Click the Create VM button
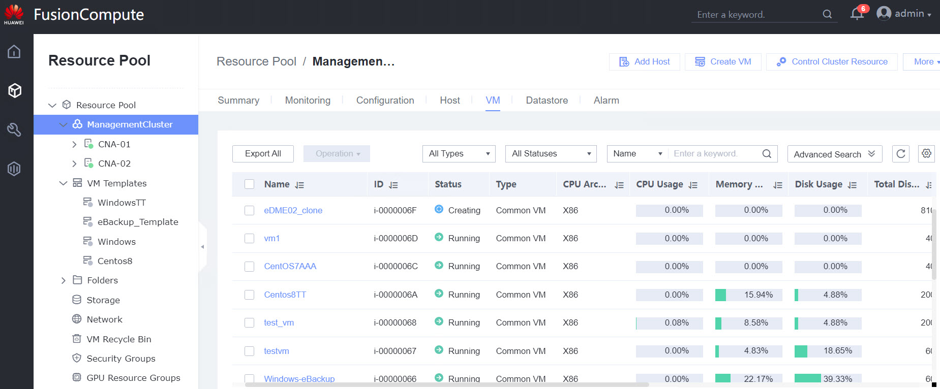Viewport: 940px width, 389px height. [723, 62]
